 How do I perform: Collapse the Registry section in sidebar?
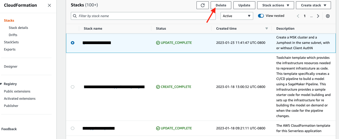[x=1, y=84]
